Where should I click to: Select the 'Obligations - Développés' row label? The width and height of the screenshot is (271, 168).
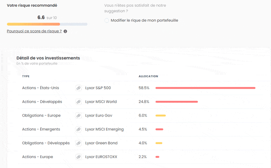46,143
